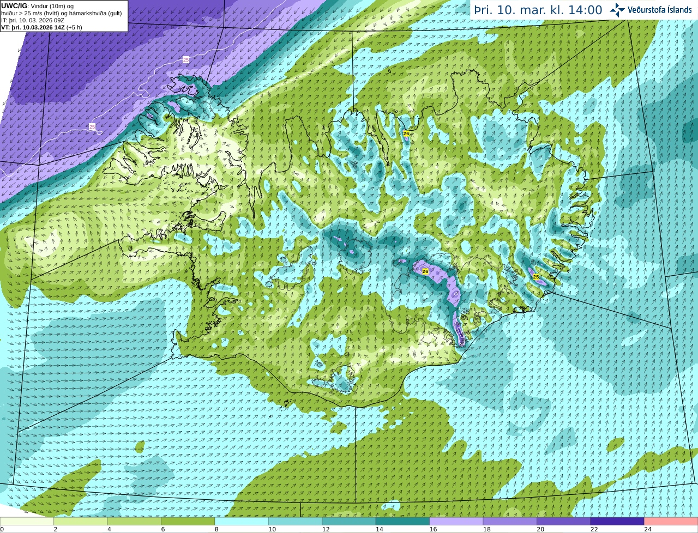Click the legend tick label '18'

(x=487, y=529)
